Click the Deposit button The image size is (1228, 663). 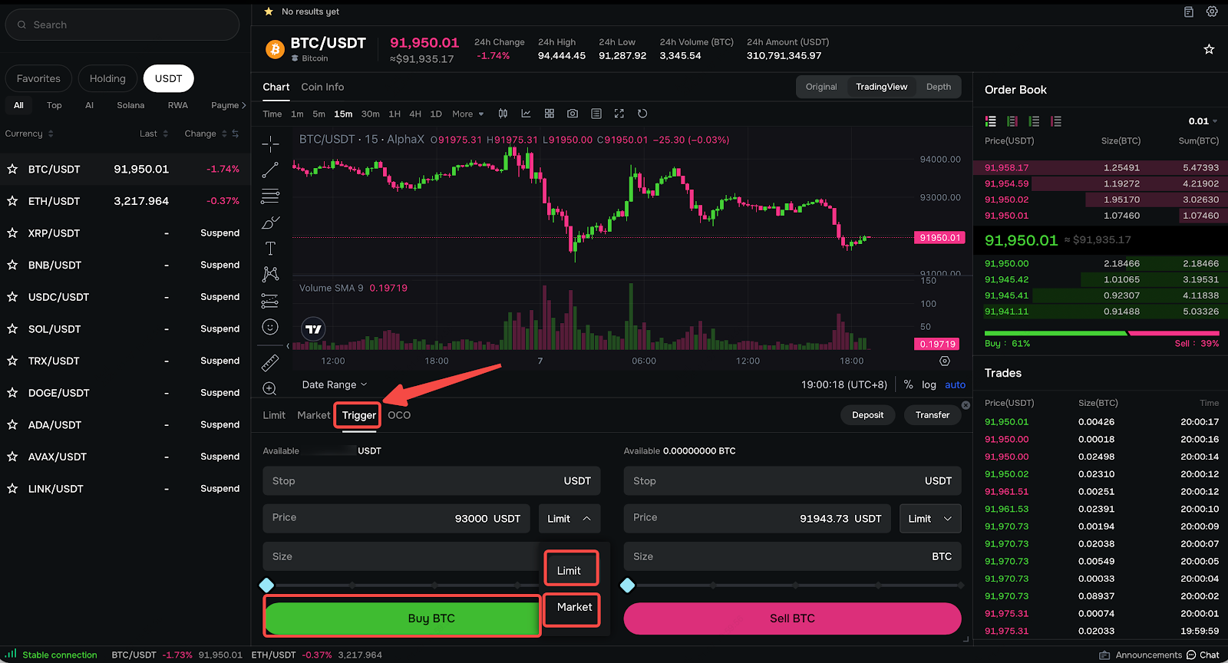click(x=867, y=415)
